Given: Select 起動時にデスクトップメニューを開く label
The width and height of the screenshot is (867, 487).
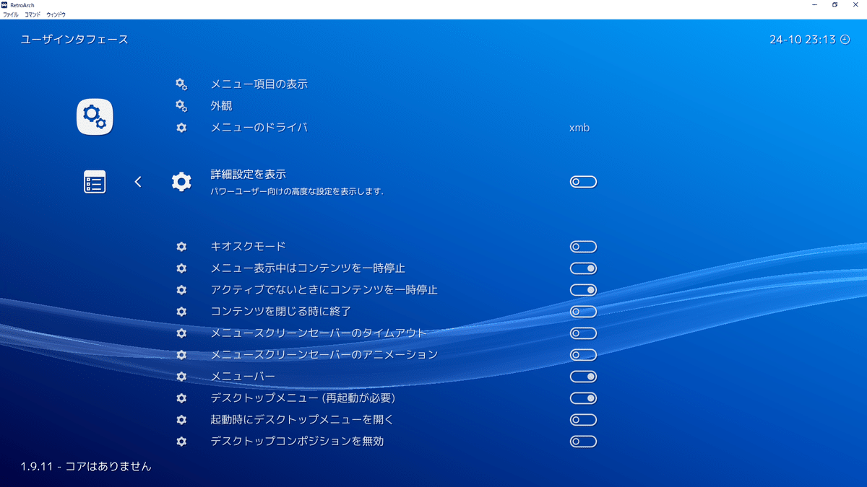Looking at the screenshot, I should pos(302,420).
